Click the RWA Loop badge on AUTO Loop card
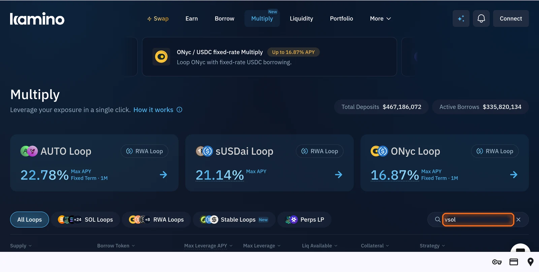The image size is (539, 272). tap(145, 151)
